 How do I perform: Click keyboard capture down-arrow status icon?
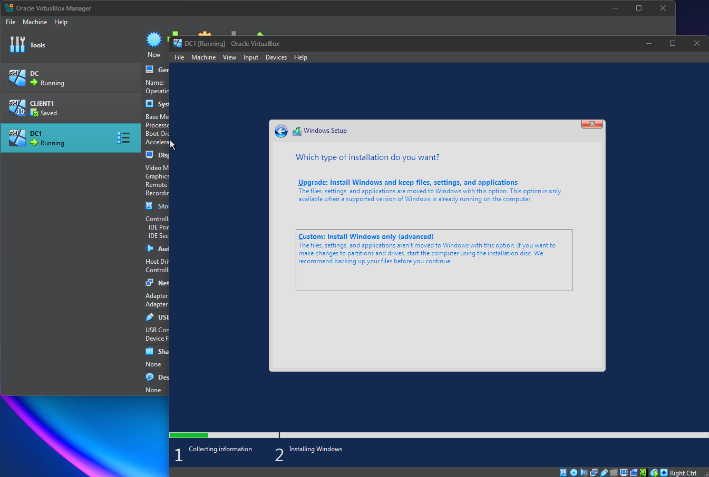[x=664, y=472]
